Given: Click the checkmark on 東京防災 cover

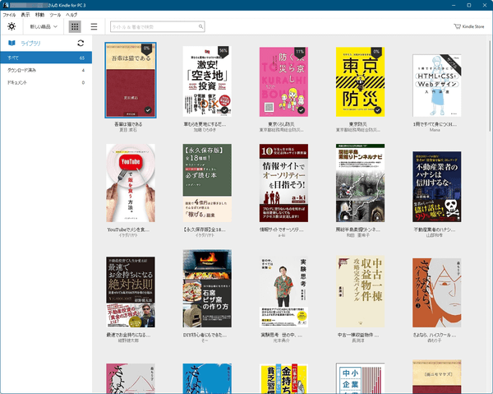Looking at the screenshot, I should click(x=376, y=109).
